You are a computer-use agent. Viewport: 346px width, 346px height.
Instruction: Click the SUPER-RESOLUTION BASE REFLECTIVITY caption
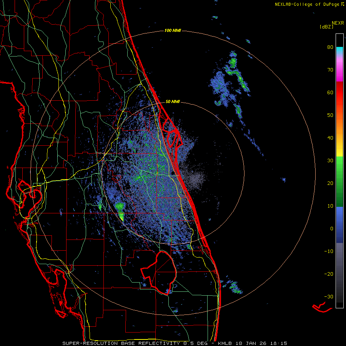[x=121, y=343]
